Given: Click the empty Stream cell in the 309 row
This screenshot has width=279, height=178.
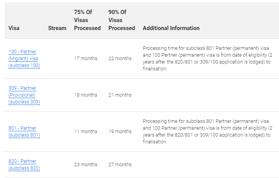Looking at the screenshot, I should pos(57,95).
